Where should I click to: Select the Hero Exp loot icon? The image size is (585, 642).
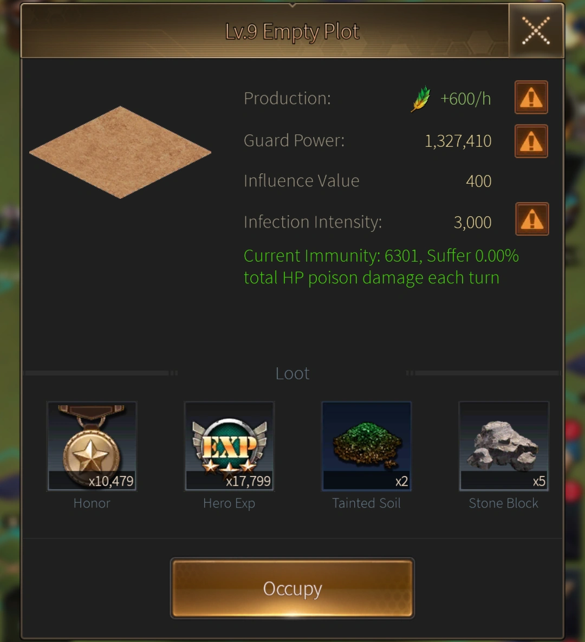point(229,446)
